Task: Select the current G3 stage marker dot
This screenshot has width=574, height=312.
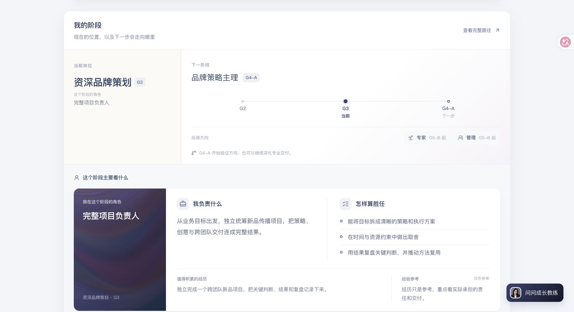Action: [346, 101]
